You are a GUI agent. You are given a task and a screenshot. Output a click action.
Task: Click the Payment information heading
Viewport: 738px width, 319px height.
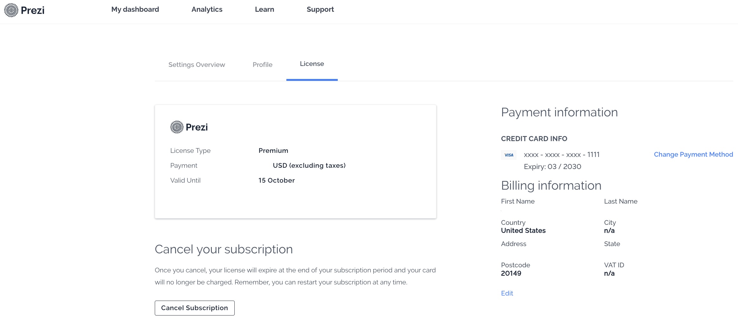[559, 112]
